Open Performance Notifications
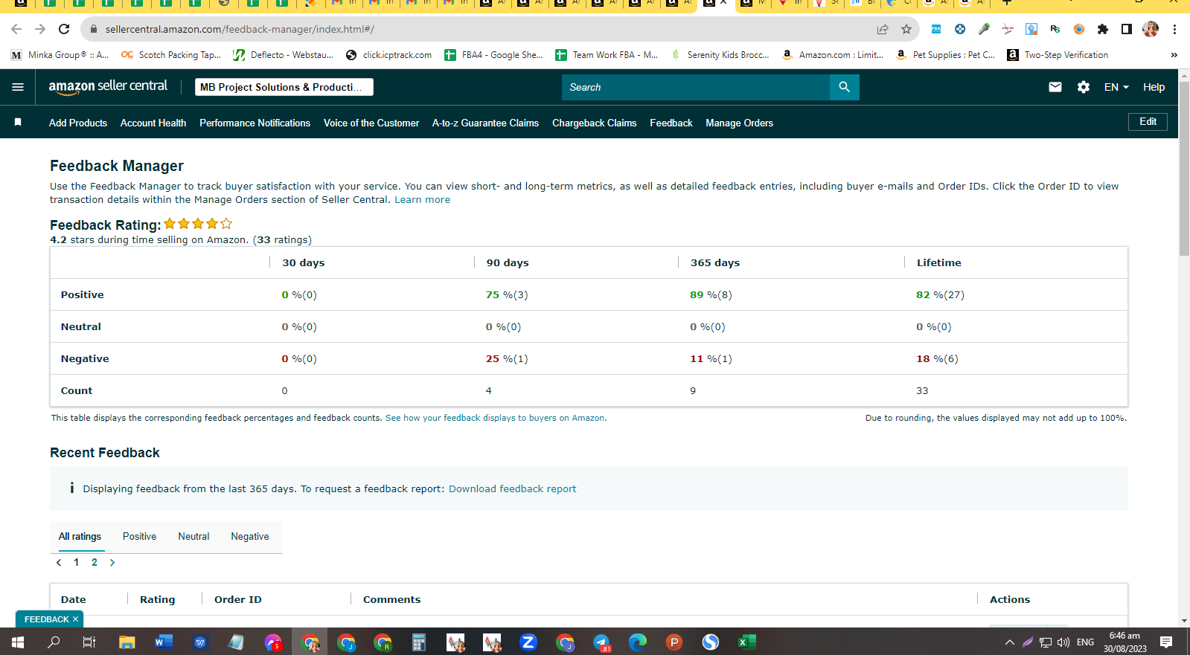This screenshot has height=655, width=1190. pos(255,123)
